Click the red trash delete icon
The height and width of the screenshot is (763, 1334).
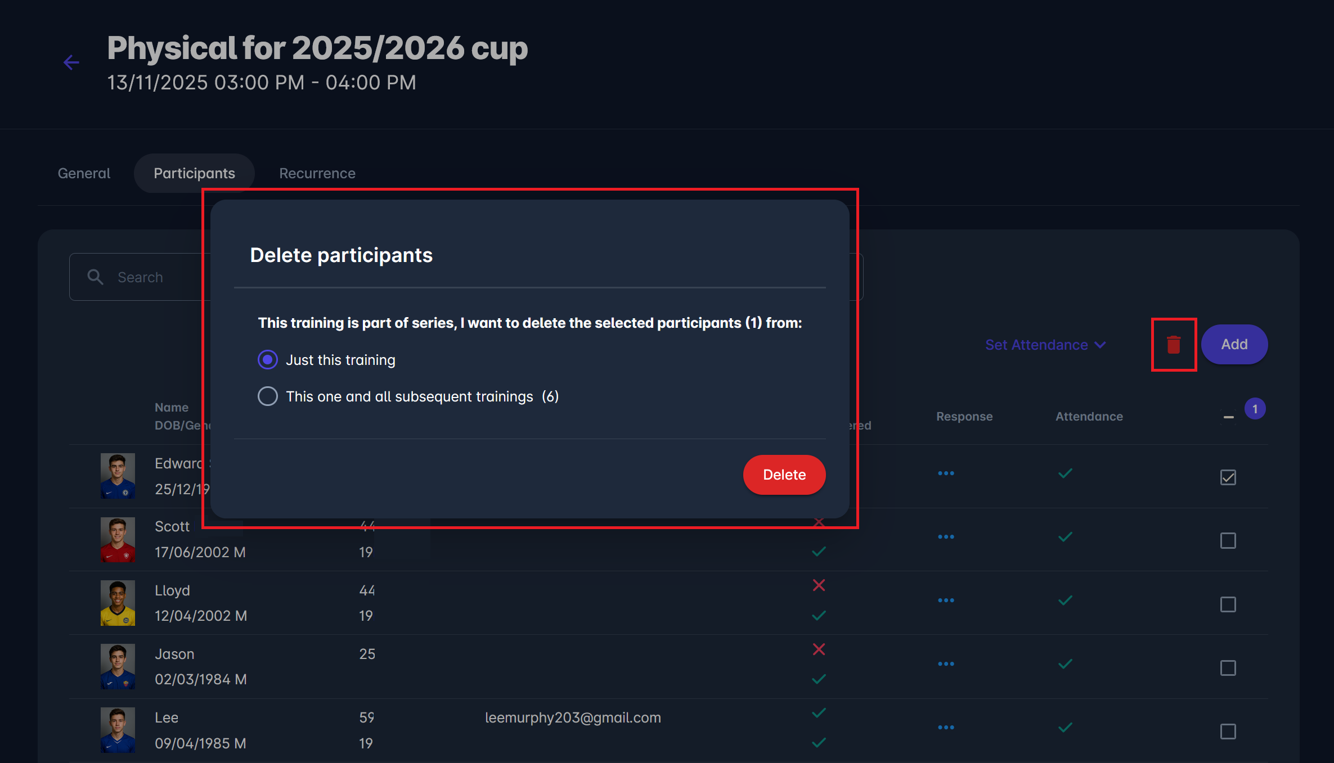[x=1173, y=345]
